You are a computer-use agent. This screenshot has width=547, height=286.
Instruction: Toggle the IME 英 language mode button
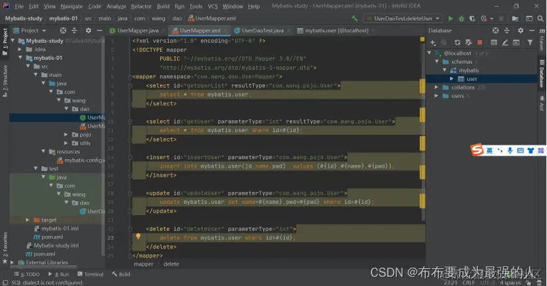pos(490,151)
